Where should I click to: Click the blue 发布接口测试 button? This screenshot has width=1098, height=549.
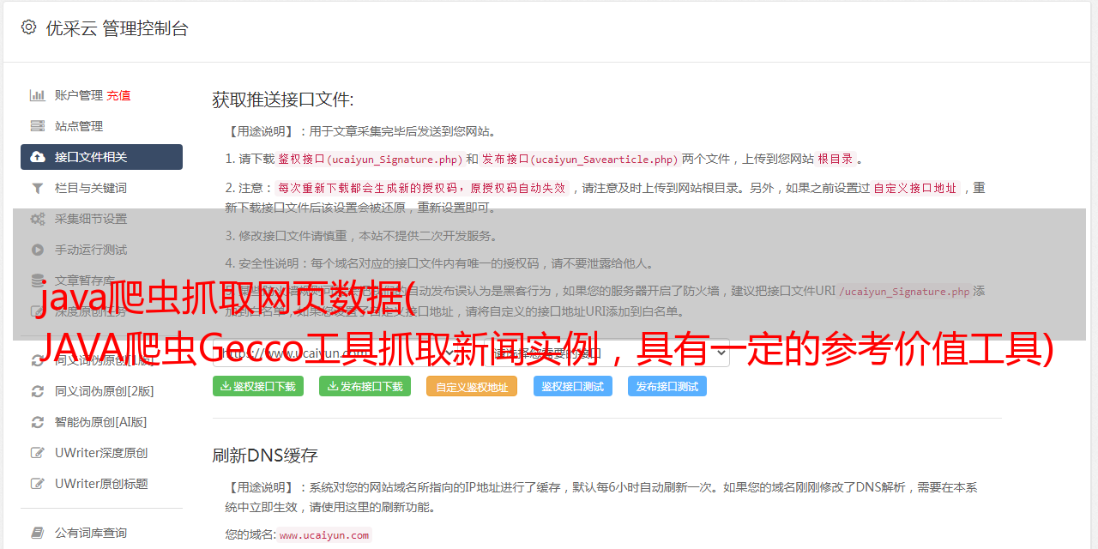coord(667,386)
